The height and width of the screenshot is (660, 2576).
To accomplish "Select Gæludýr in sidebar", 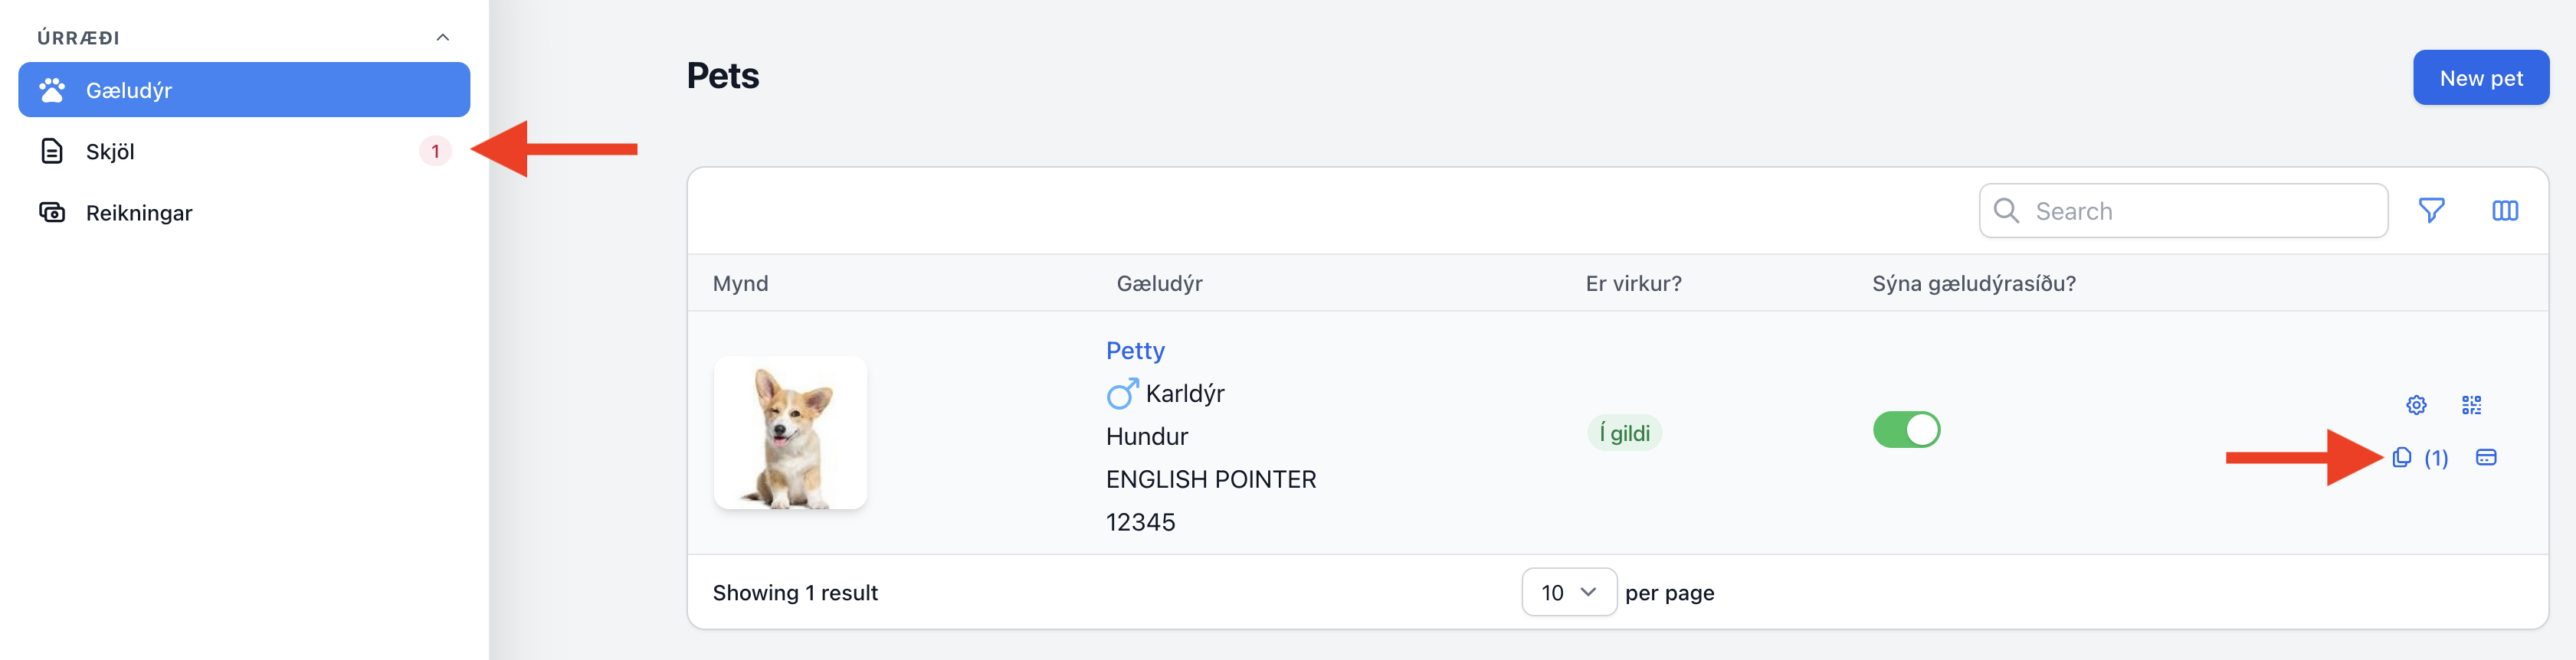I will tap(244, 90).
